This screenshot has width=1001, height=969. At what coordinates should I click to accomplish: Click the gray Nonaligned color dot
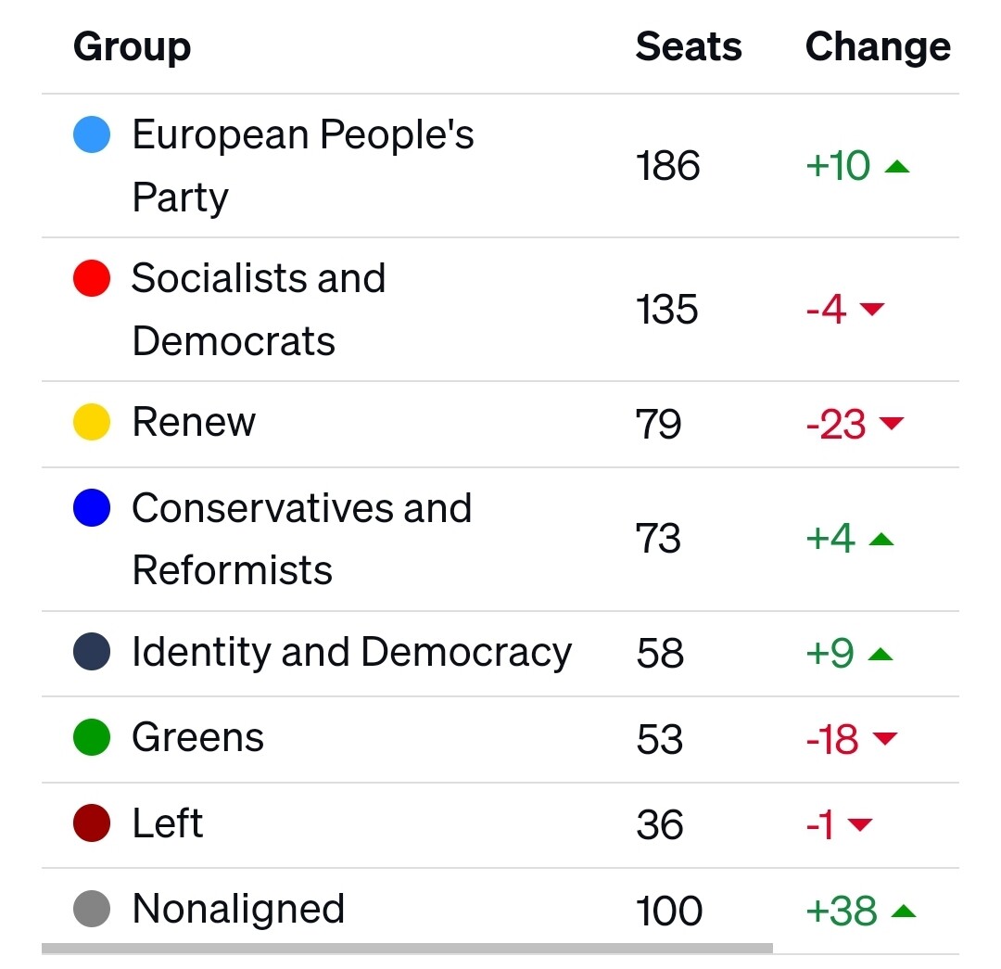92,909
